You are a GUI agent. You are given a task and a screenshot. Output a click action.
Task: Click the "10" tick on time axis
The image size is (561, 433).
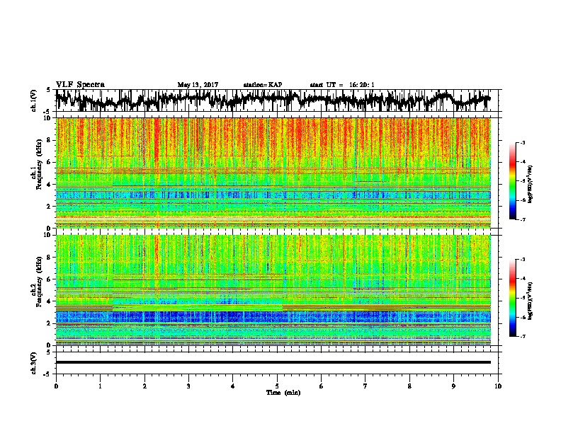click(x=498, y=386)
